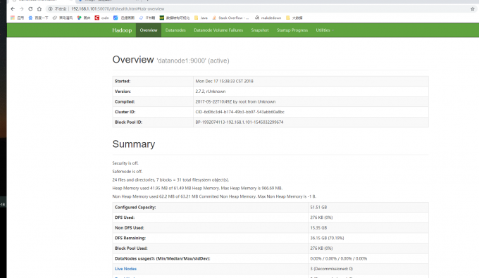The height and width of the screenshot is (278, 479).
Task: Click the Overview heading text
Action: click(x=133, y=60)
